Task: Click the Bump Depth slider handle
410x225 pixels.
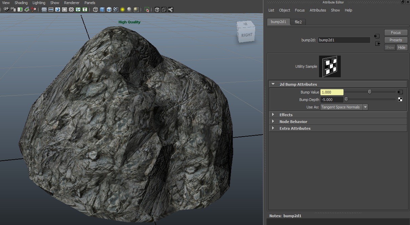Action: [346, 99]
